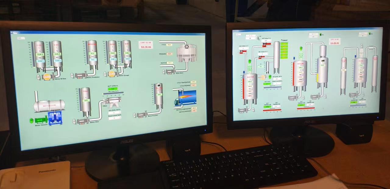The height and width of the screenshot is (189, 390).
Task: Click green ACT TEMPERATURE value under first Reactor
Action: (x=268, y=107)
